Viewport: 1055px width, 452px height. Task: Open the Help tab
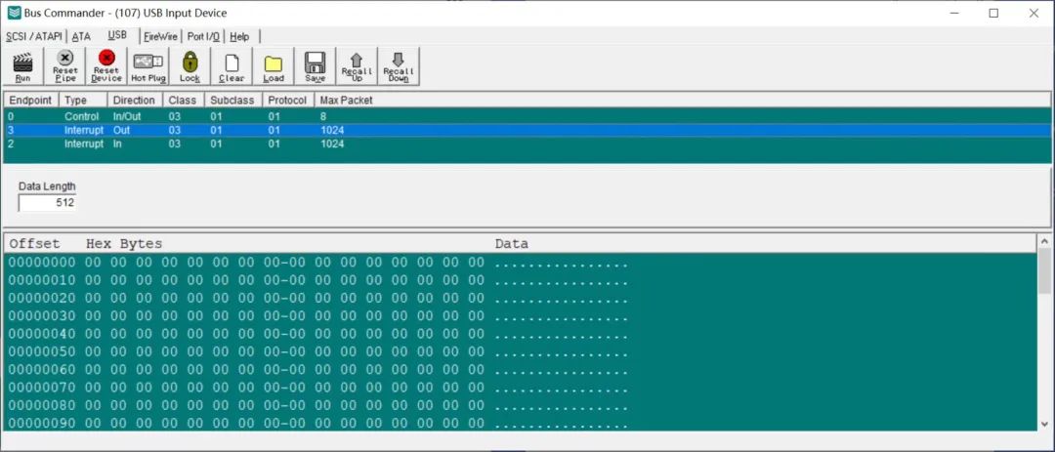click(x=239, y=36)
